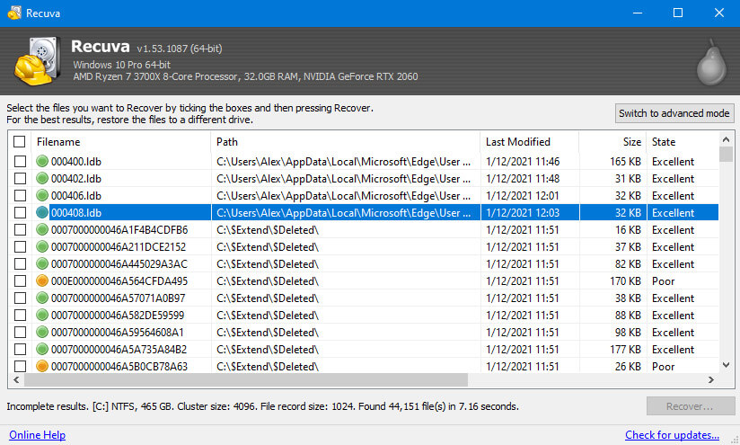Select the 000406.ldb filename
Viewport: 740px width, 445px height.
(x=76, y=196)
